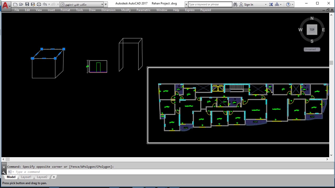Click the Save As icon
Image resolution: width=335 pixels, height=188 pixels.
click(x=33, y=4)
